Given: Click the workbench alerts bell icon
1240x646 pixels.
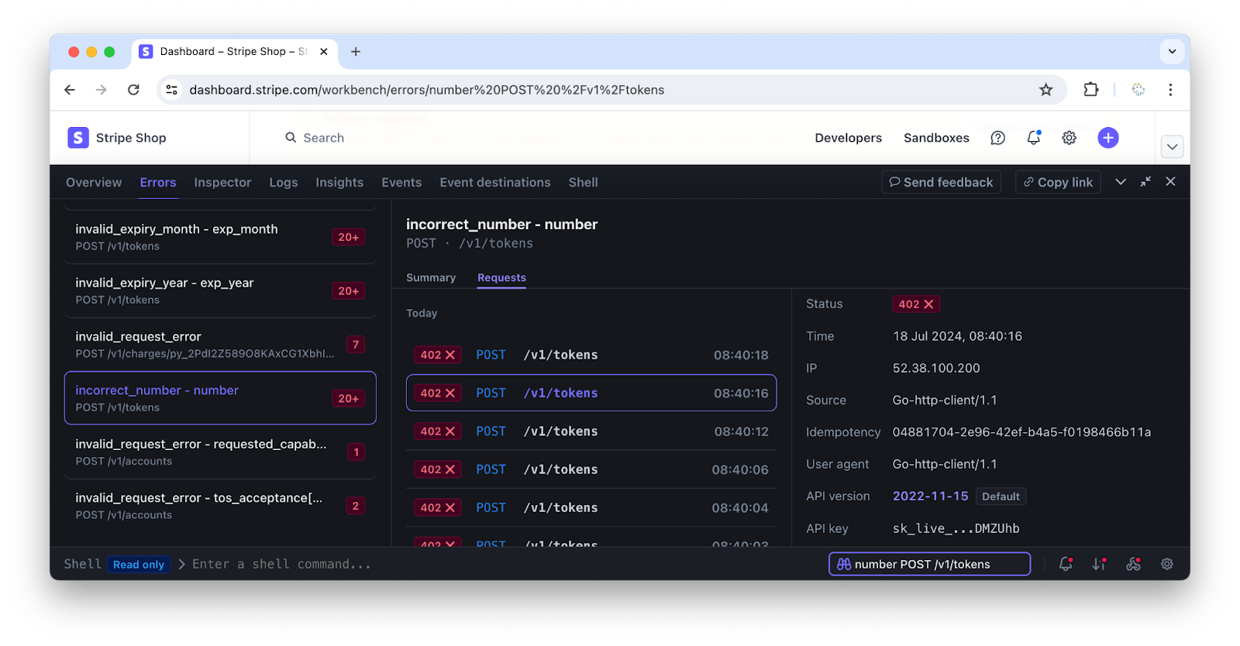Looking at the screenshot, I should (1066, 564).
